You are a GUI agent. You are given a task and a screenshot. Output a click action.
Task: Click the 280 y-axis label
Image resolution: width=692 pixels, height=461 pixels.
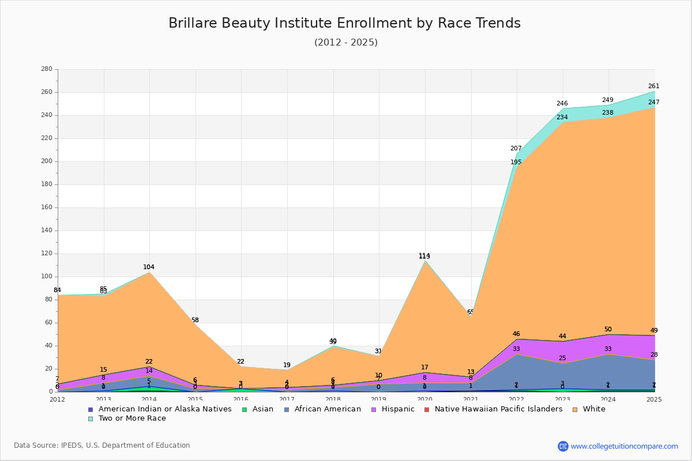click(47, 69)
